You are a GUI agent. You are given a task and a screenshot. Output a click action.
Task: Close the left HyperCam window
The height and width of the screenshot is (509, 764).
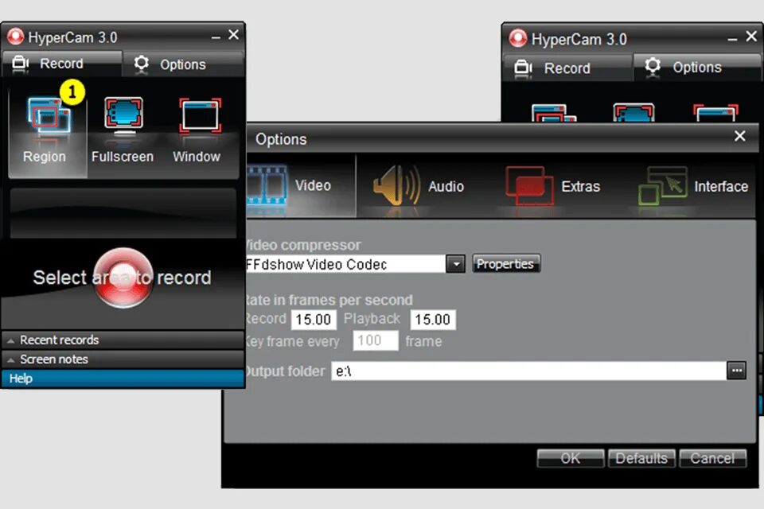234,35
